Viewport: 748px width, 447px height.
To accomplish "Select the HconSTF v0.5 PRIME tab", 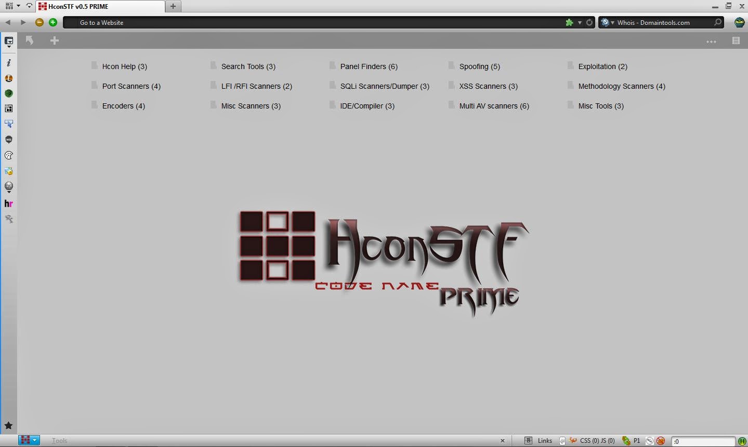I will point(100,6).
